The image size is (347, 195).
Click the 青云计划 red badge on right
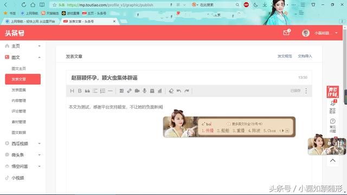(x=332, y=92)
